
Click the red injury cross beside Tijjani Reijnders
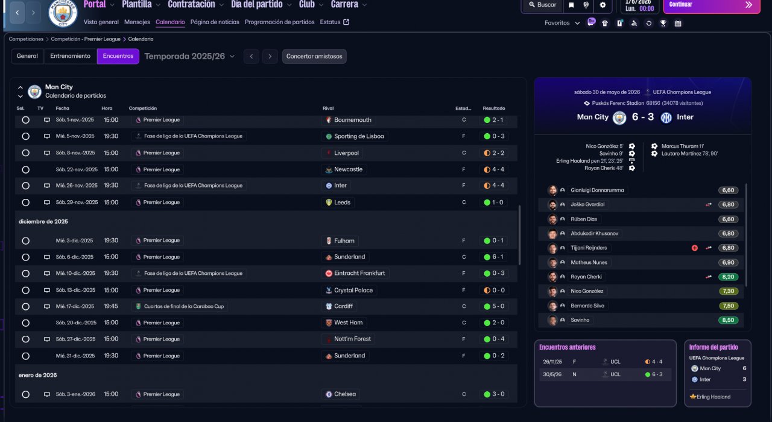[x=695, y=248]
